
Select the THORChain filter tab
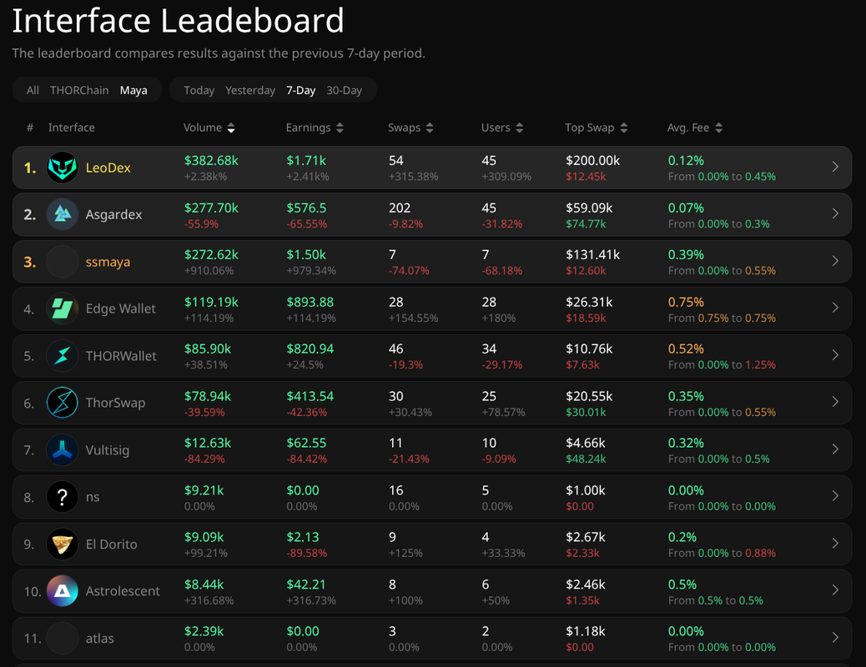coord(79,90)
